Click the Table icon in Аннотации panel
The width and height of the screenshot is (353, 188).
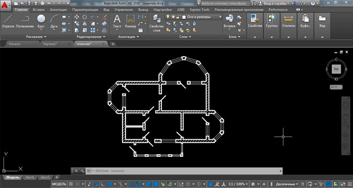click(x=141, y=30)
